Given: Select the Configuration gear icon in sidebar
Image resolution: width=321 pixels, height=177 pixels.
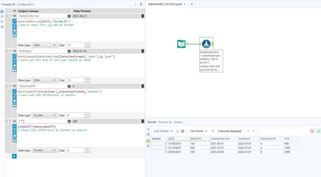Looking at the screenshot, I should [2, 12].
